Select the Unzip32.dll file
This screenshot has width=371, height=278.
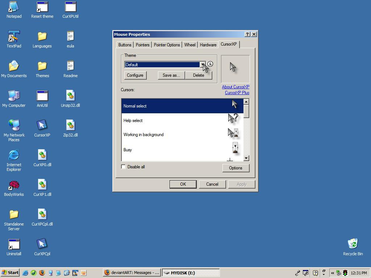click(70, 98)
